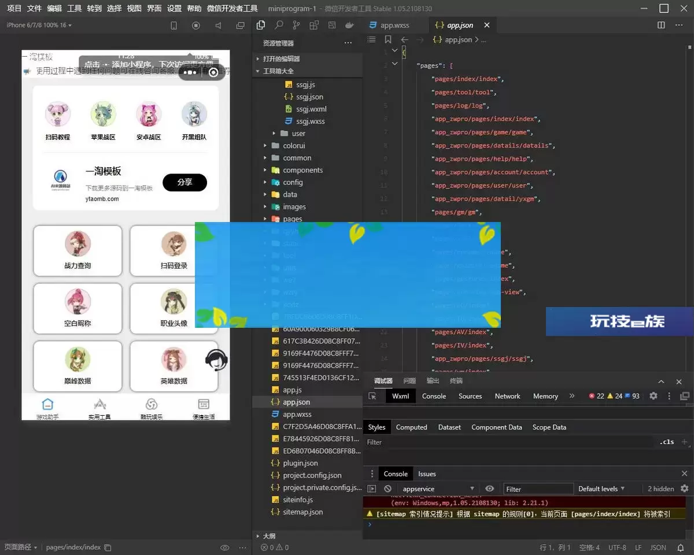Image resolution: width=694 pixels, height=555 pixels.
Task: Show more devtools tabs with the double chevron
Action: coord(572,396)
